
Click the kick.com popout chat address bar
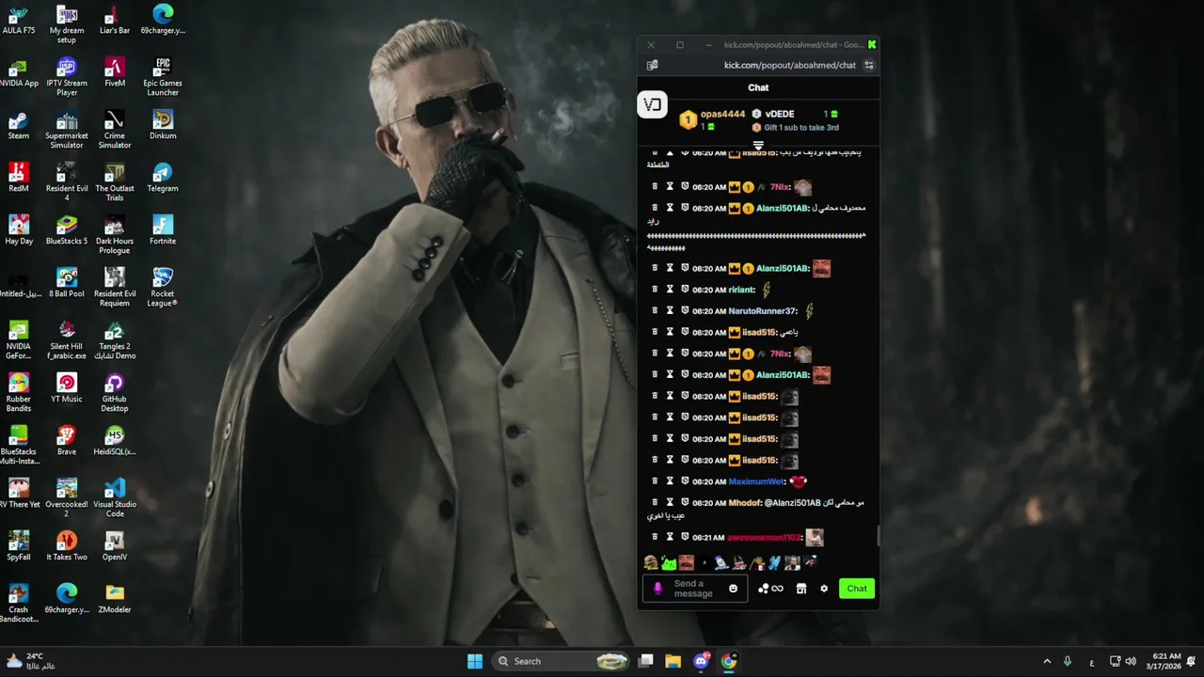coord(790,65)
